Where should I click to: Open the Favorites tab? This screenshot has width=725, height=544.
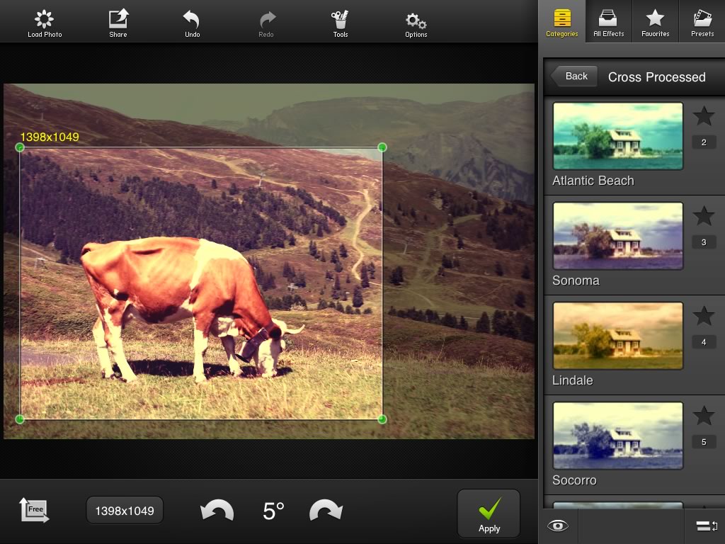pos(655,22)
